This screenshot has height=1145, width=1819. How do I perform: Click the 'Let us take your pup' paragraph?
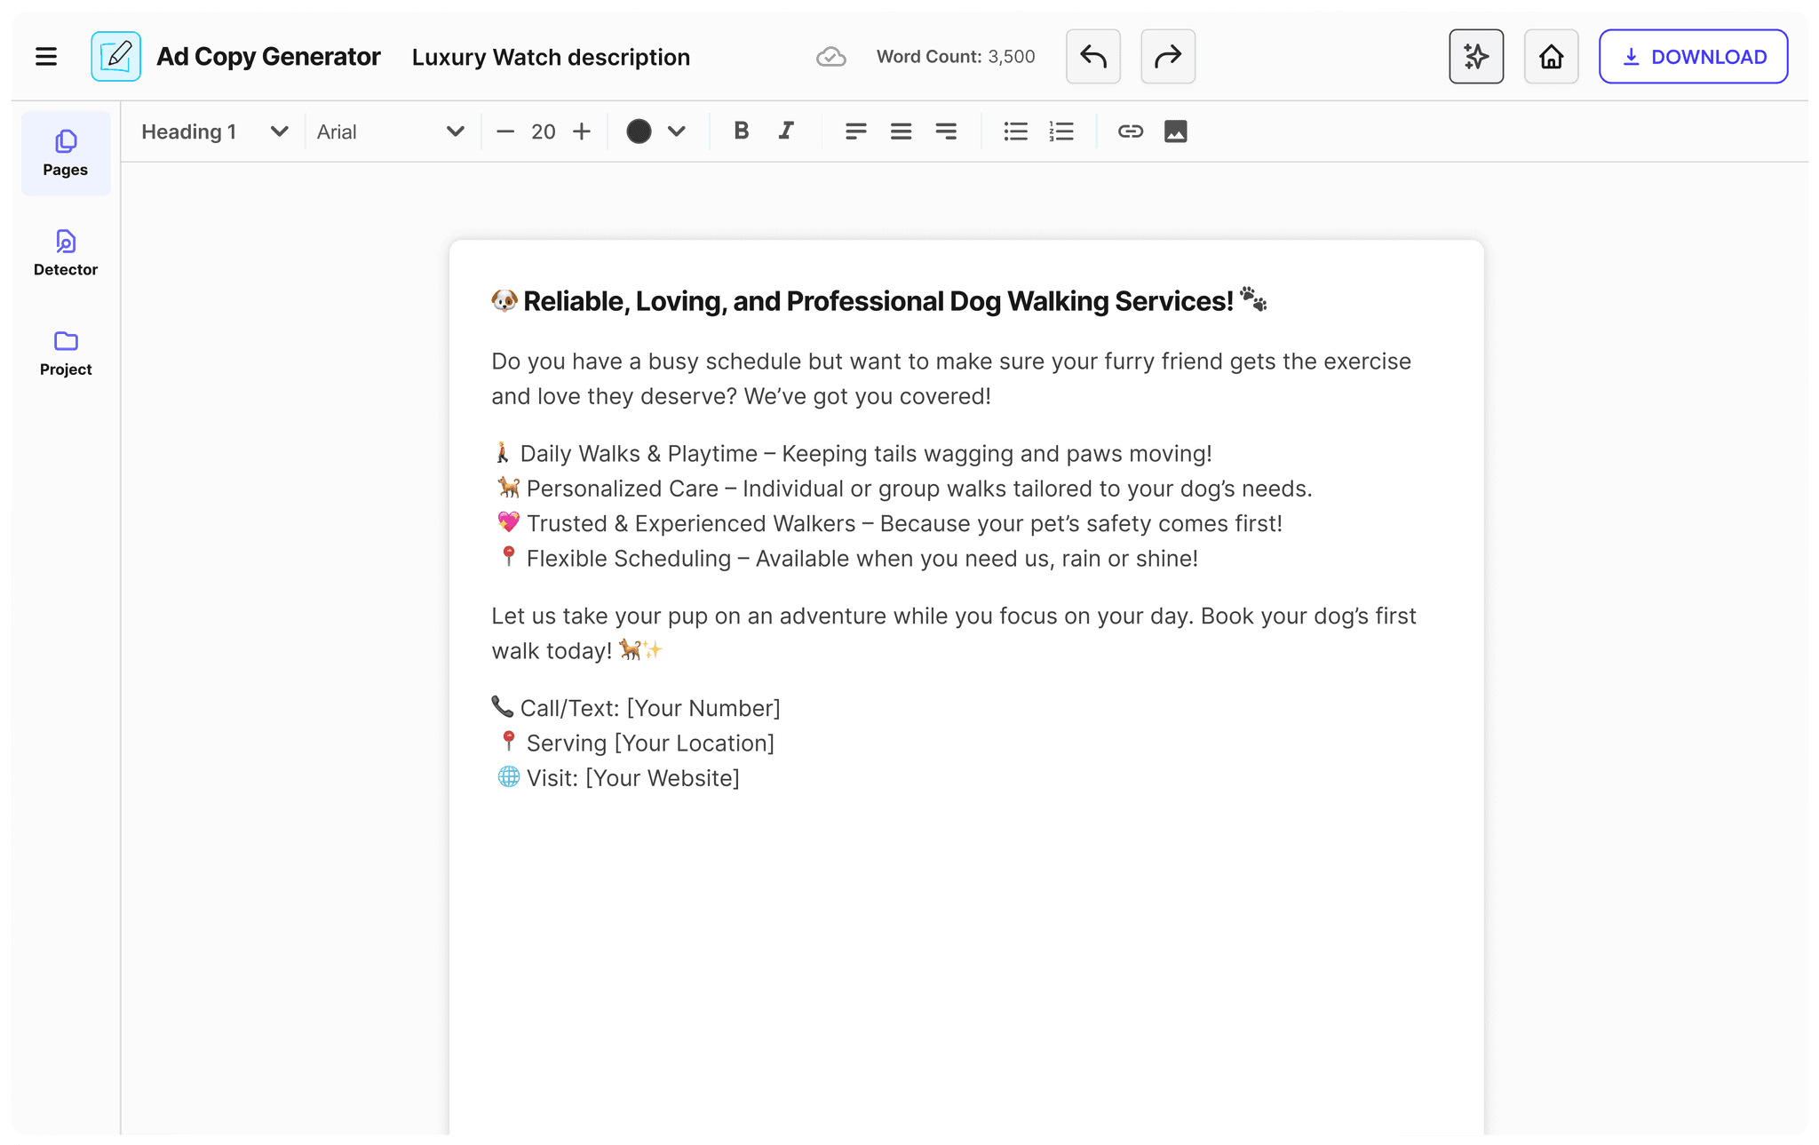954,633
